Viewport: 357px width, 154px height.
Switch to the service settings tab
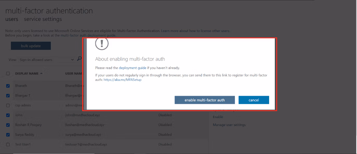(43, 19)
